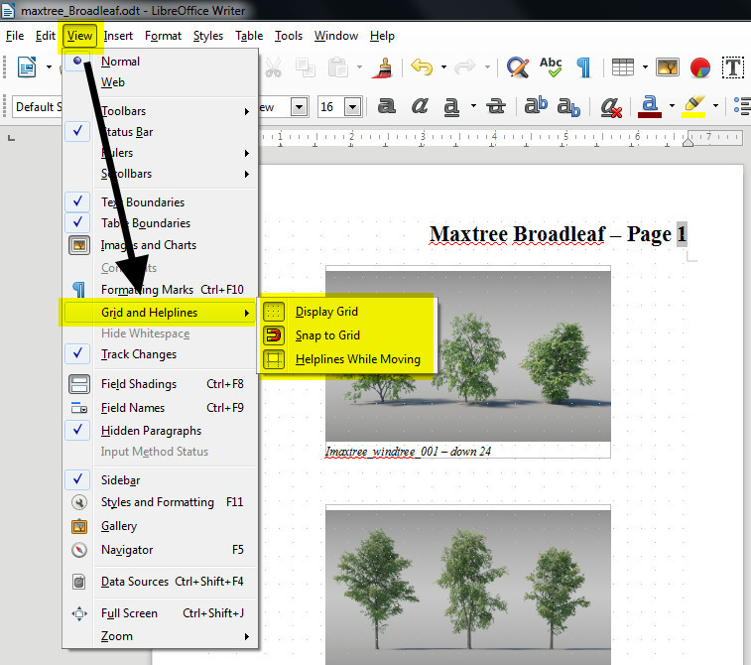
Task: Open the Tools menu
Action: coord(289,36)
